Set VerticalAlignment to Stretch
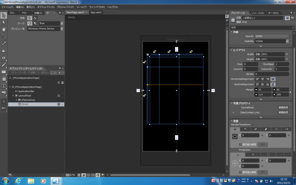 273,84
